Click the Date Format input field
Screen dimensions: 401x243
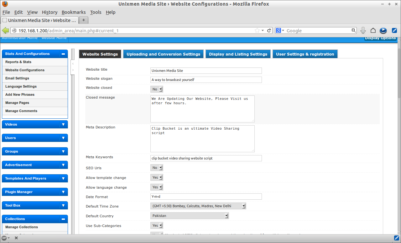pos(206,197)
